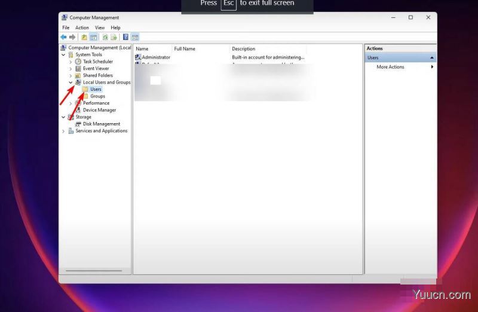Viewport: 478px width, 312px height.
Task: Select the System Tools node icon
Action: pyautogui.click(x=71, y=54)
